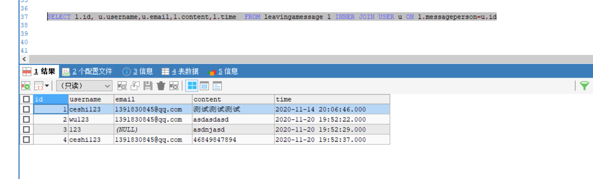The image size is (593, 179).
Task: Sort by the username column header
Action: pos(91,99)
